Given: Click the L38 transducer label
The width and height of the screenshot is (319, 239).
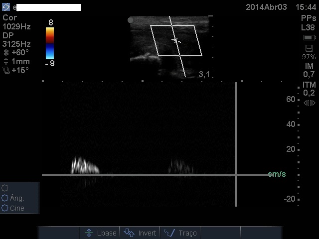Looking at the screenshot, I should coord(308,28).
